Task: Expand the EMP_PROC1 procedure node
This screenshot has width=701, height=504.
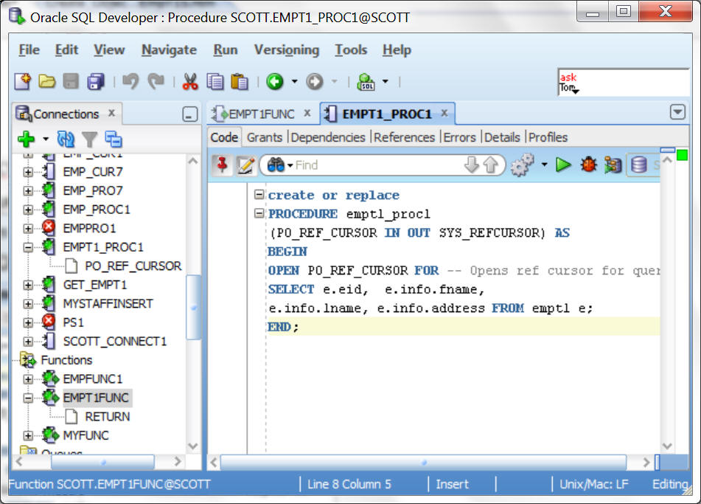Action: [28, 210]
